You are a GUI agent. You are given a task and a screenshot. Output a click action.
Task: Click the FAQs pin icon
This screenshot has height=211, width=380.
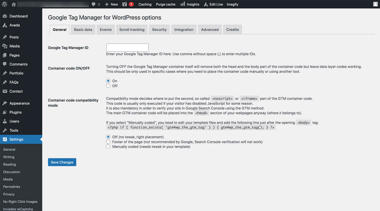[x=5, y=82]
